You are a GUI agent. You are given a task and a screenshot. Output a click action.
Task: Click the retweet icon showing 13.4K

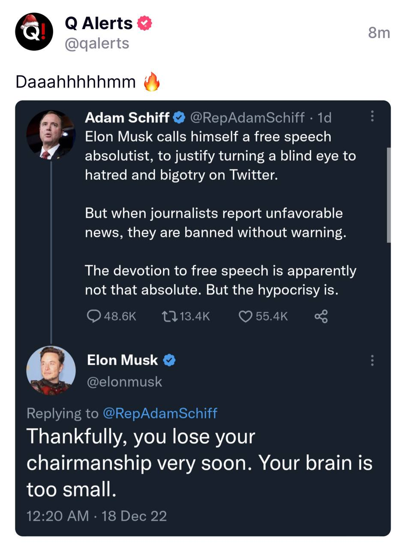(185, 317)
